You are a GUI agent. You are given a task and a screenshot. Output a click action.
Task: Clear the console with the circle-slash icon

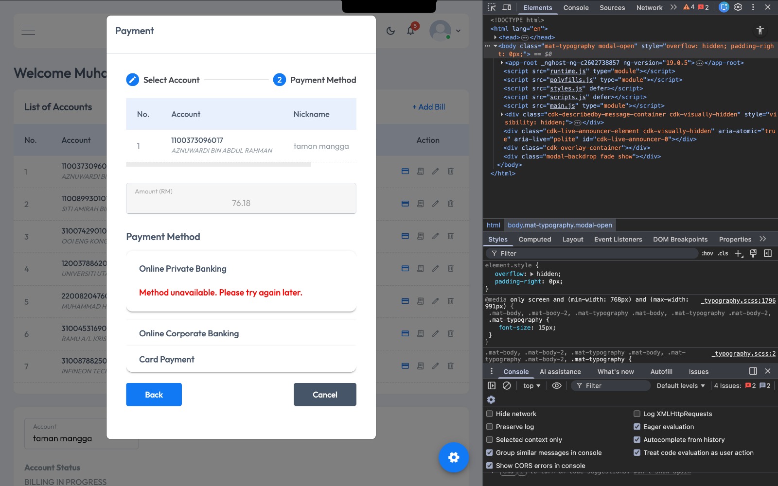(x=507, y=385)
